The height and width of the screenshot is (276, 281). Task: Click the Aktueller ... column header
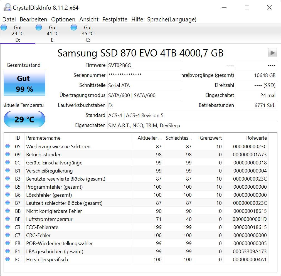(x=148, y=138)
